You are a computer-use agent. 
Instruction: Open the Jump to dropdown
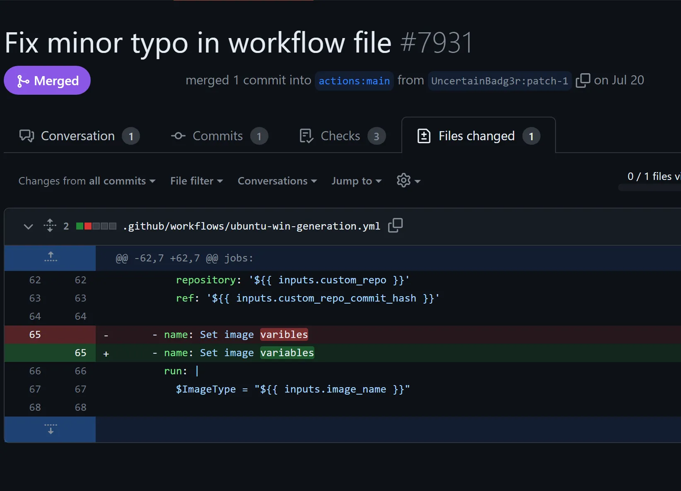[356, 181]
